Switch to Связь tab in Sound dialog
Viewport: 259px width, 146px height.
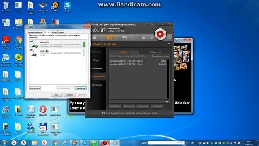point(61,32)
